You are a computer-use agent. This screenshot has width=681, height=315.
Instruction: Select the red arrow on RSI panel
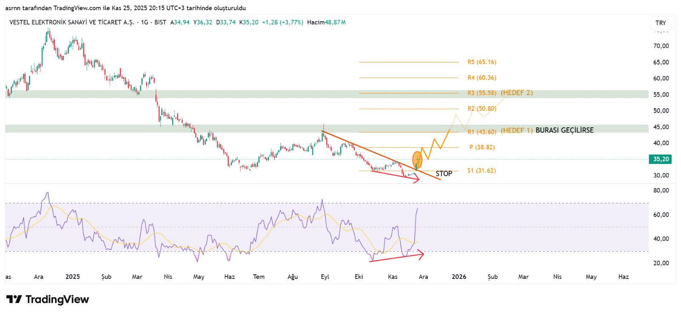(x=396, y=258)
